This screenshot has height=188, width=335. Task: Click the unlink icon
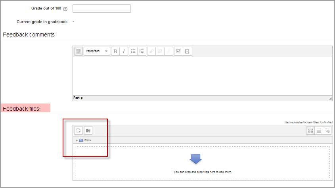pos(160,51)
